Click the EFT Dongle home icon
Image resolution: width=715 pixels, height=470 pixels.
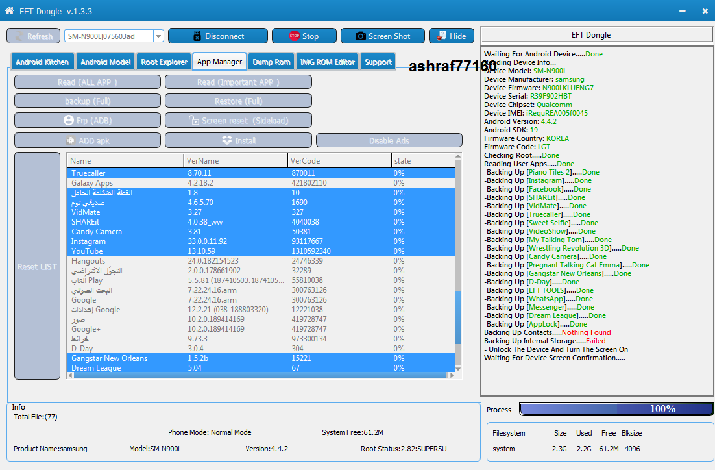point(9,10)
